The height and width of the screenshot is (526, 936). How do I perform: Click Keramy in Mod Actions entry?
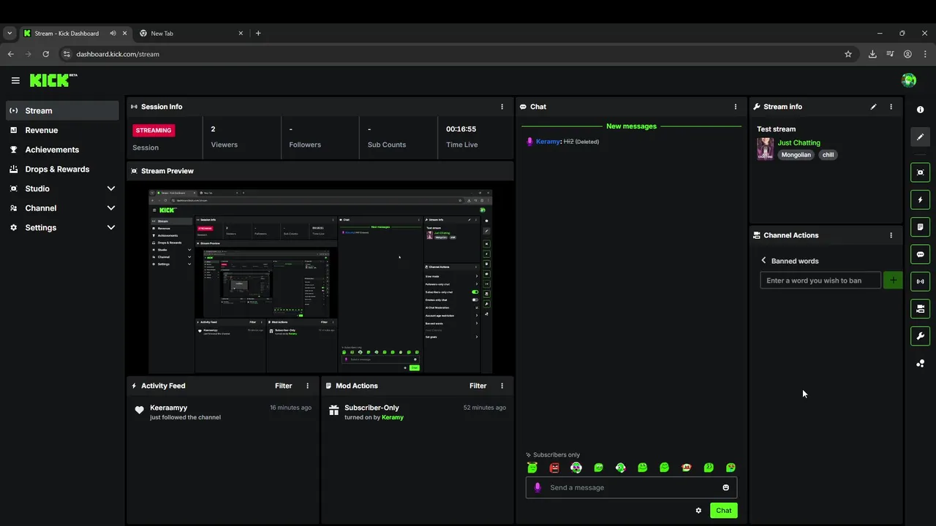(393, 417)
